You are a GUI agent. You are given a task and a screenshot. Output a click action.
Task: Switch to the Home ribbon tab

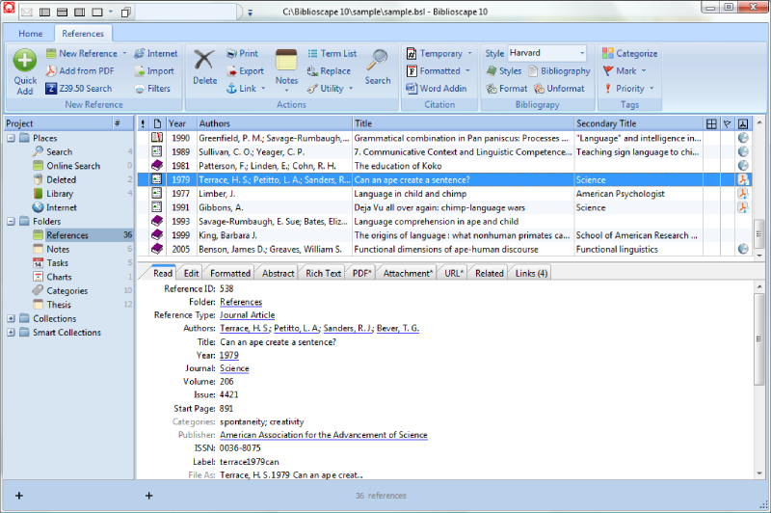(x=31, y=34)
